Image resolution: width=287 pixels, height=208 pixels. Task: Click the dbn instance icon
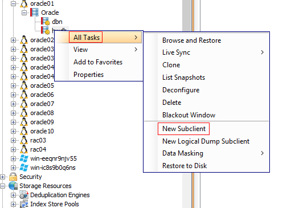pos(46,21)
